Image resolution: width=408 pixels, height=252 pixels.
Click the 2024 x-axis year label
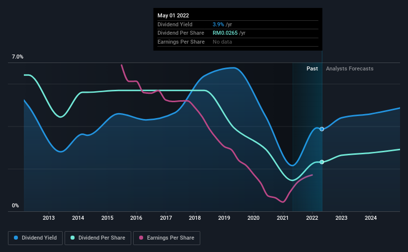pos(371,218)
